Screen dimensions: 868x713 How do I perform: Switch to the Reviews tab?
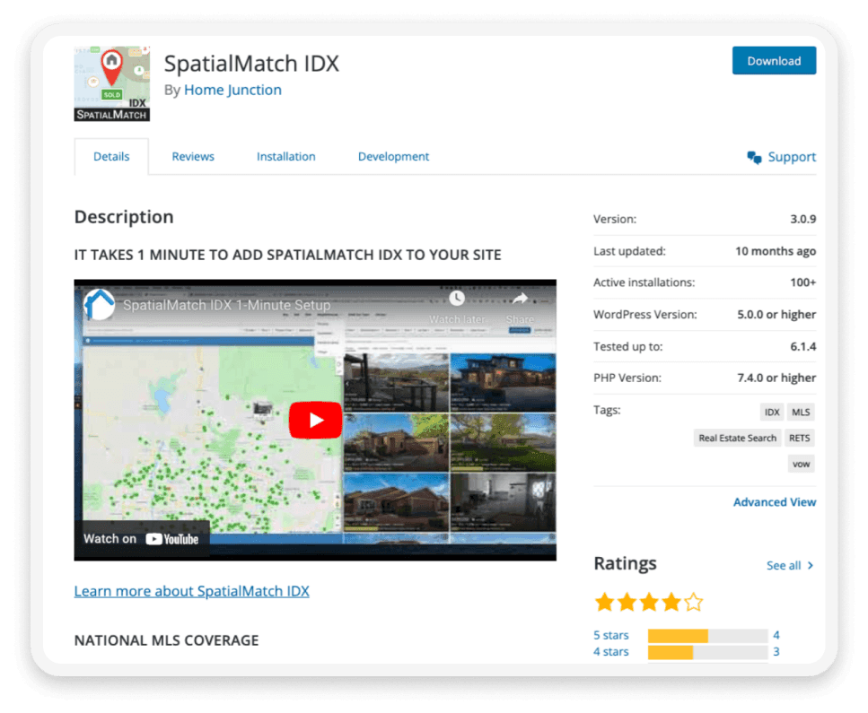click(x=193, y=157)
